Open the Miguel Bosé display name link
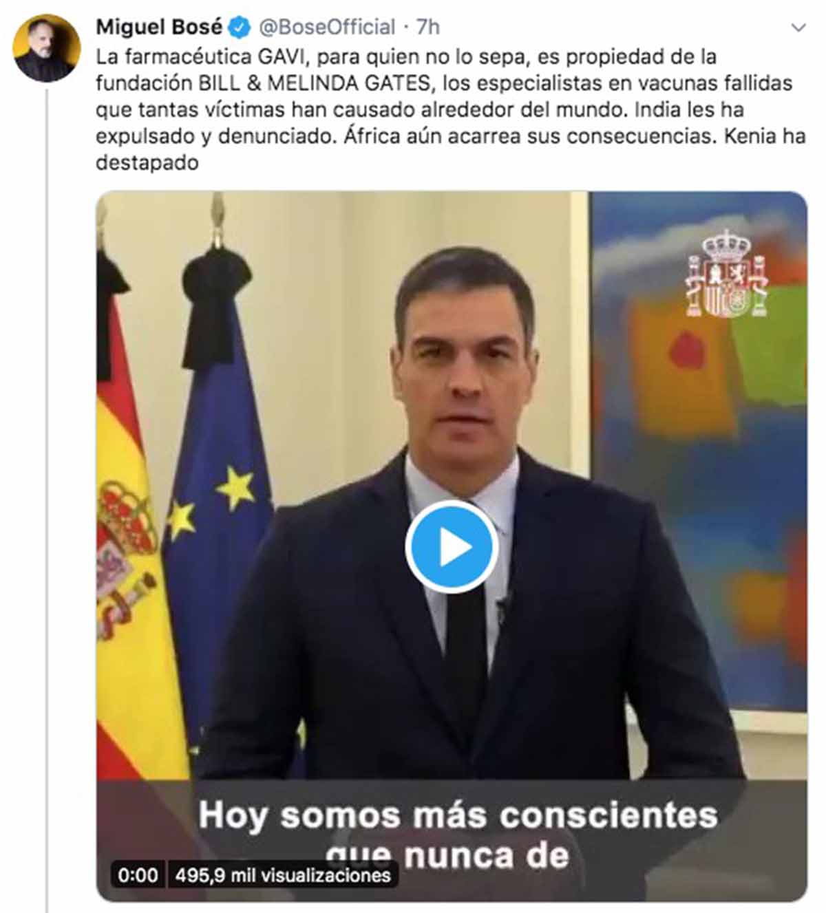Image resolution: width=826 pixels, height=913 pixels. tap(159, 28)
